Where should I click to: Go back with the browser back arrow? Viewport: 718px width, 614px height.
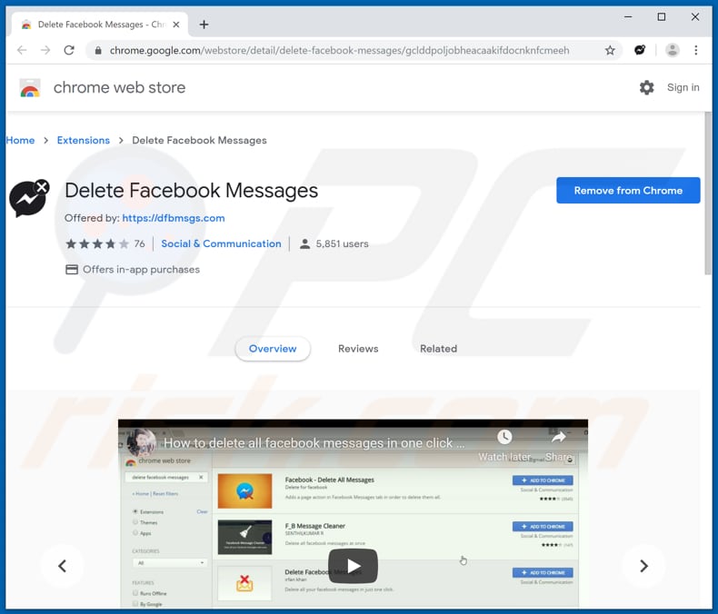tap(22, 50)
